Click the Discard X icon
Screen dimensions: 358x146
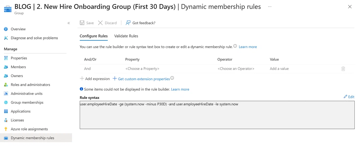100,23
